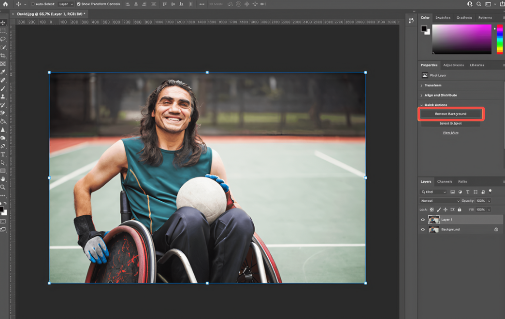The height and width of the screenshot is (319, 505).
Task: Select the Lasso tool
Action: pos(2,39)
